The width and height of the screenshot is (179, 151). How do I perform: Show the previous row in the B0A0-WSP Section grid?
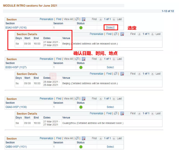point(100,19)
